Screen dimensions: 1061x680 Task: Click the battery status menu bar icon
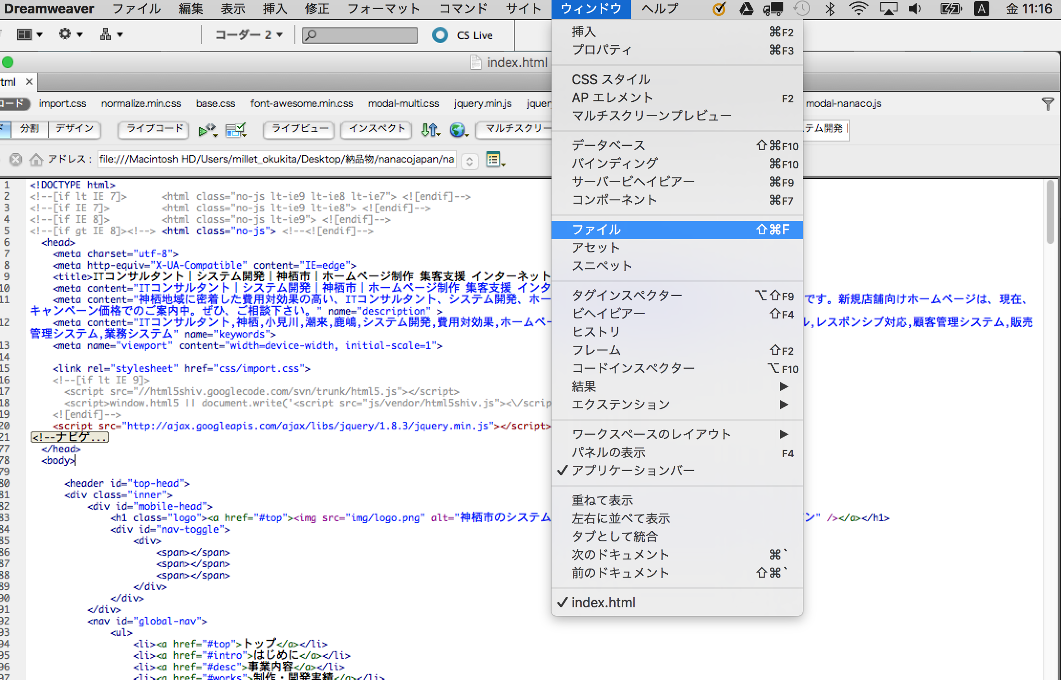pos(950,9)
